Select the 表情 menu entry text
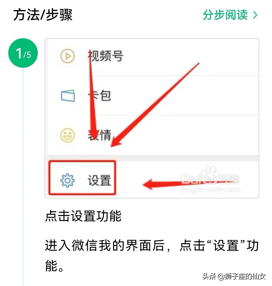This screenshot has height=286, width=272. point(99,135)
